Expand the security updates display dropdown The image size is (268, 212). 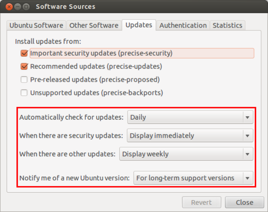pyautogui.click(x=190, y=135)
